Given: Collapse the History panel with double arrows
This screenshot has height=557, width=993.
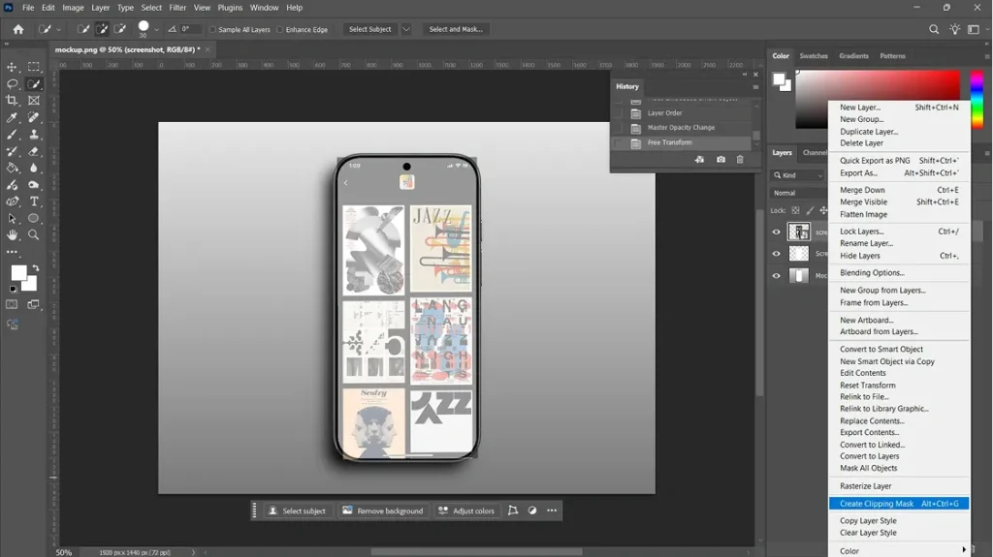Looking at the screenshot, I should click(745, 75).
